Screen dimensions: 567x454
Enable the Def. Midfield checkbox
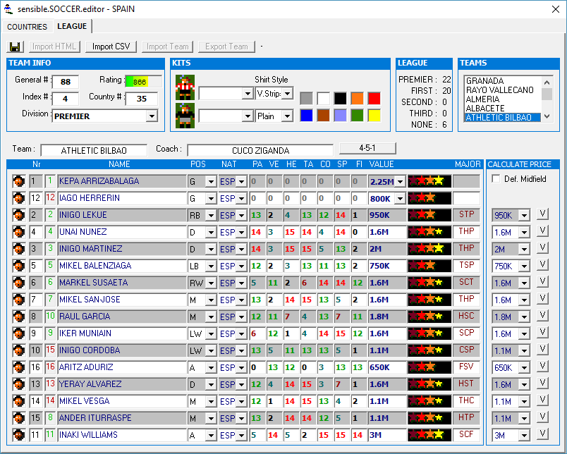[495, 179]
